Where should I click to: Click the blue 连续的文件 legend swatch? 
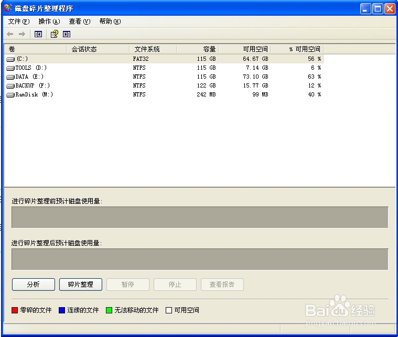click(x=62, y=310)
